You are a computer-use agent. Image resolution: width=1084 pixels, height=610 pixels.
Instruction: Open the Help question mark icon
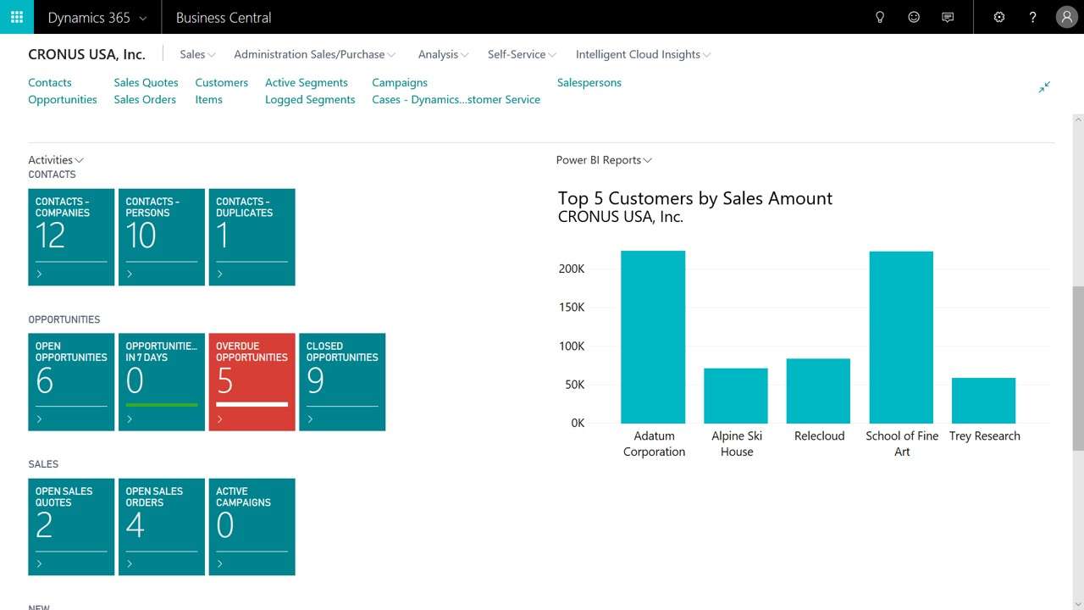point(1032,17)
